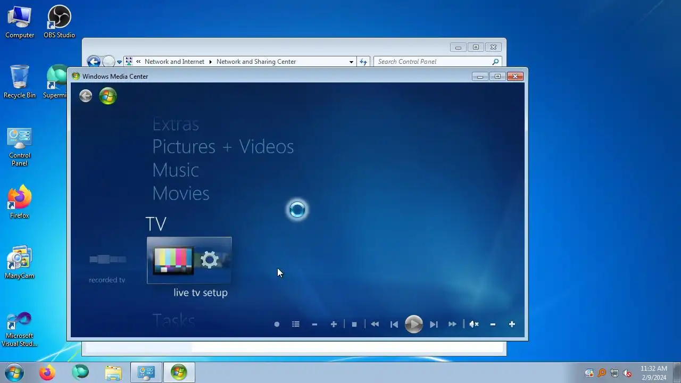Image resolution: width=681 pixels, height=383 pixels.
Task: Click the Search Control Panel field
Action: click(x=437, y=62)
